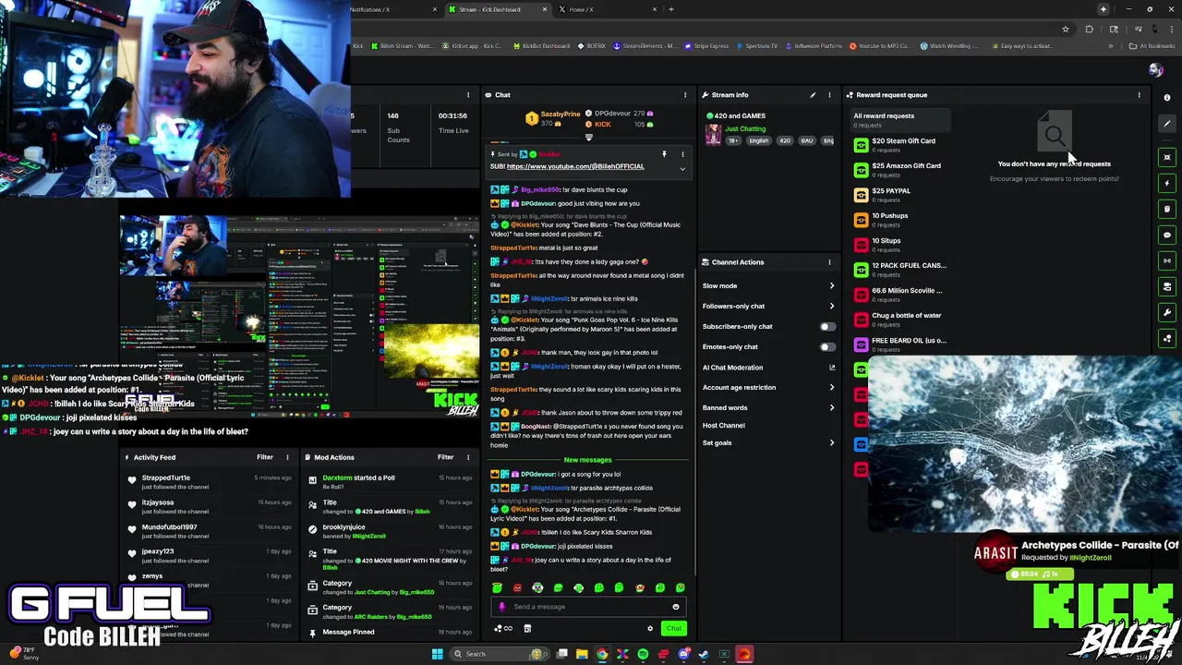Open the Mod Actions Filter dropdown

coord(446,457)
